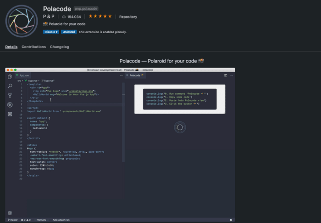Click the 'pnp.polacode' extension identifier
This screenshot has height=223, width=321.
86,9
